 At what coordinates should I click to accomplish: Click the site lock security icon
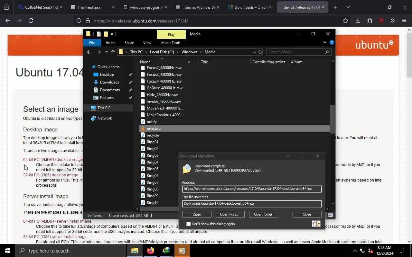point(88,21)
